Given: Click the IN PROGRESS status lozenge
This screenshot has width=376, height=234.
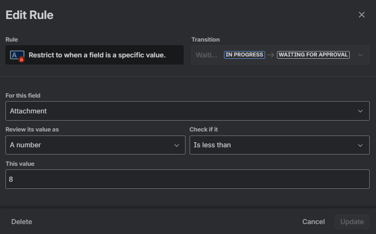Looking at the screenshot, I should click(x=244, y=55).
